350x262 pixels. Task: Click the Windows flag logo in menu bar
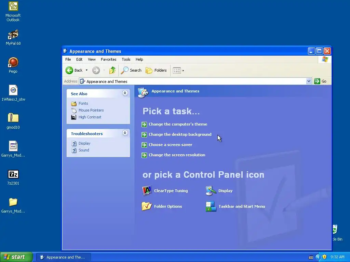coord(325,59)
